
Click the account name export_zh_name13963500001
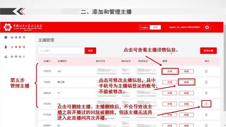click(x=185, y=27)
